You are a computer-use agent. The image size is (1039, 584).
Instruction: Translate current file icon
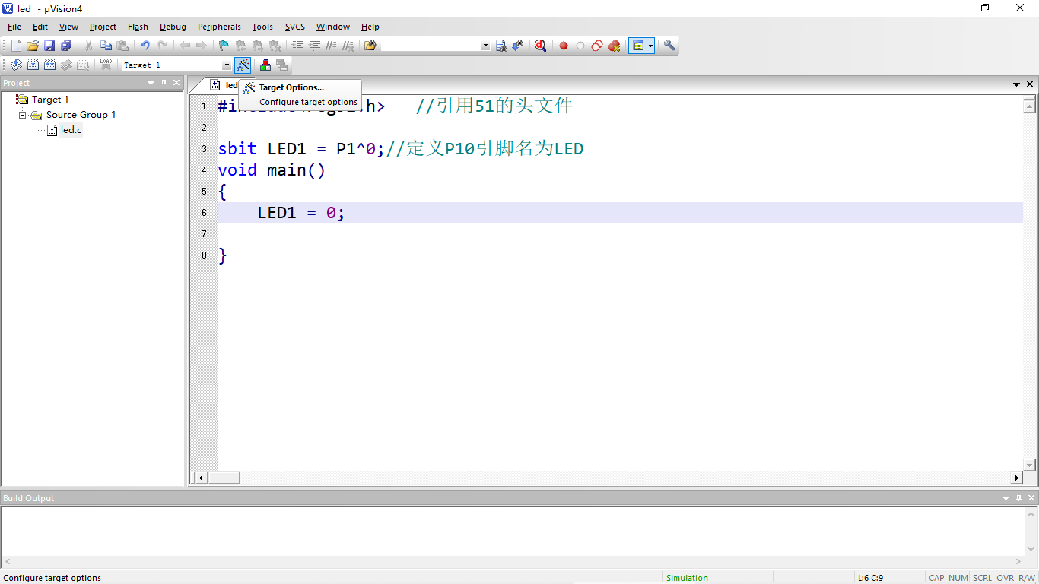(16, 65)
